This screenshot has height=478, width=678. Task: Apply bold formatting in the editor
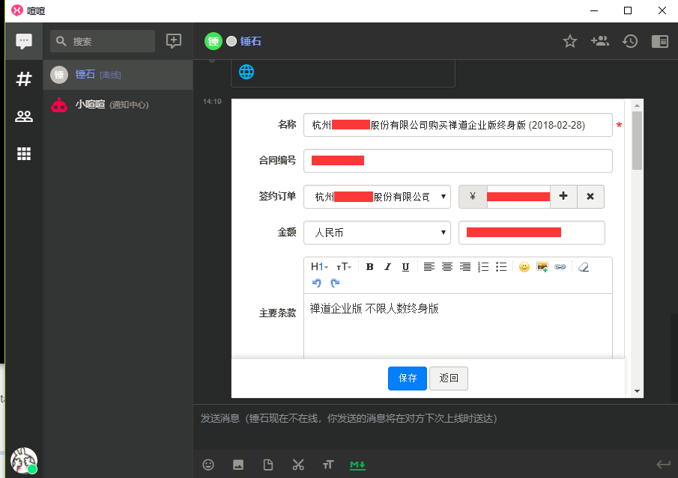click(x=369, y=267)
